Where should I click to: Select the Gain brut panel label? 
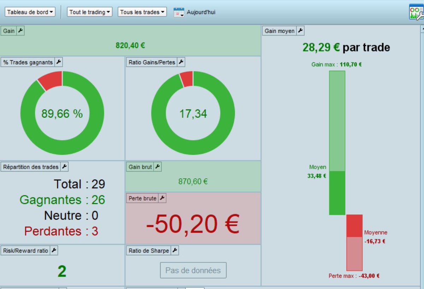140,167
